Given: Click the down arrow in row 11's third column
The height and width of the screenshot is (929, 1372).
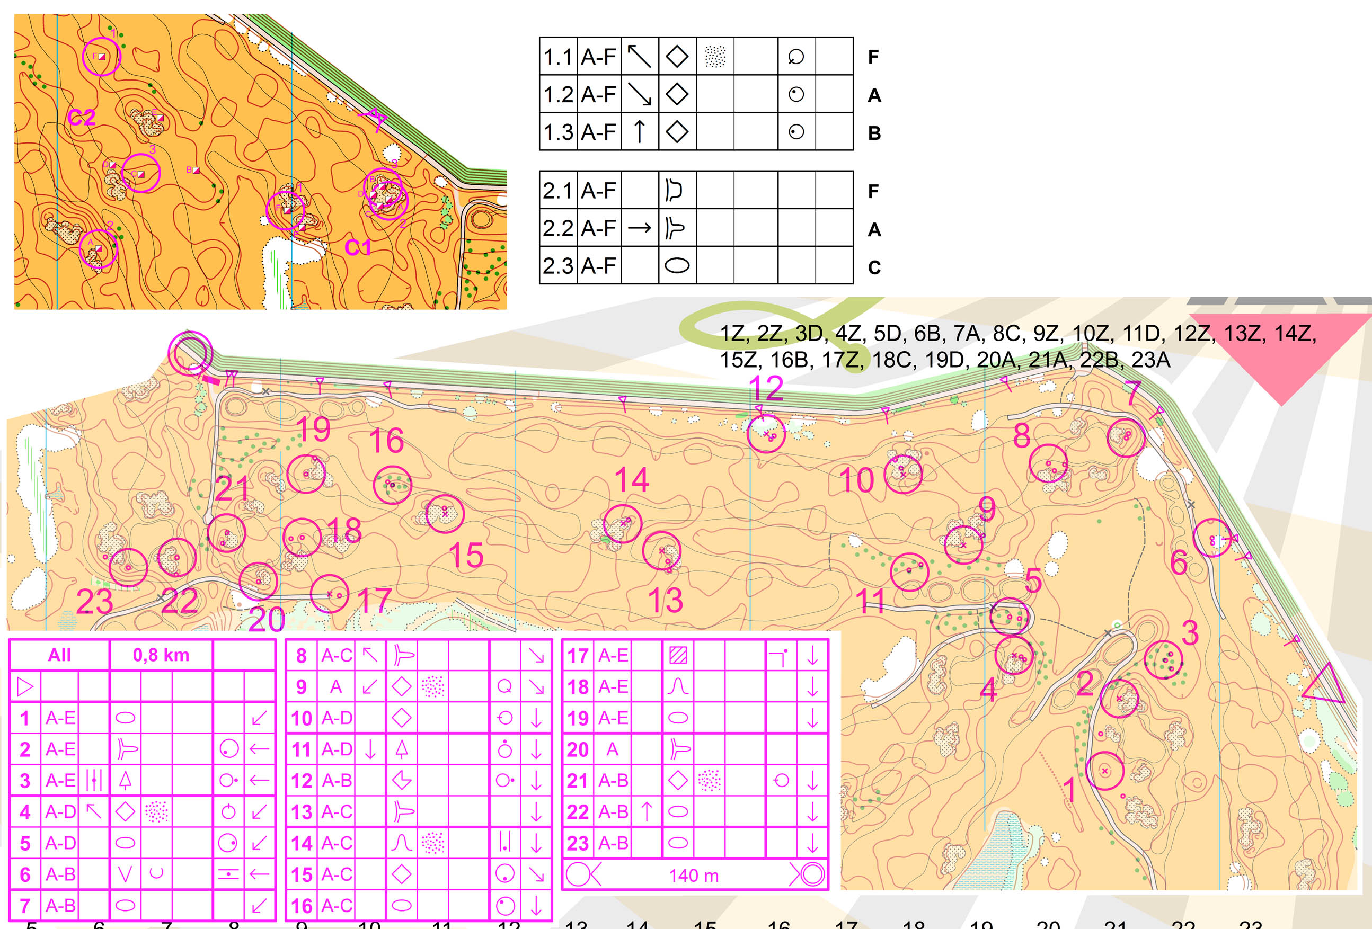Looking at the screenshot, I should point(369,749).
